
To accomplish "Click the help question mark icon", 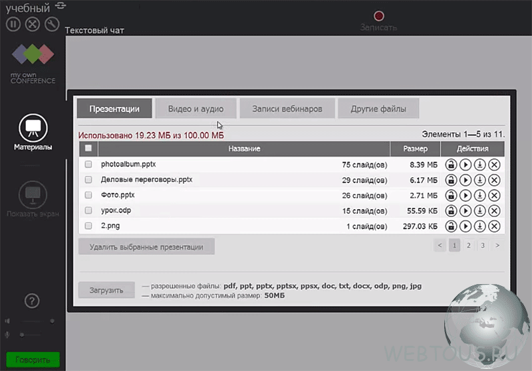I will coord(32,301).
